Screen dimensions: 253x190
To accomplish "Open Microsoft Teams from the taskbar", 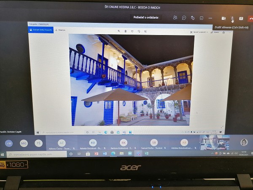I will (x=138, y=154).
